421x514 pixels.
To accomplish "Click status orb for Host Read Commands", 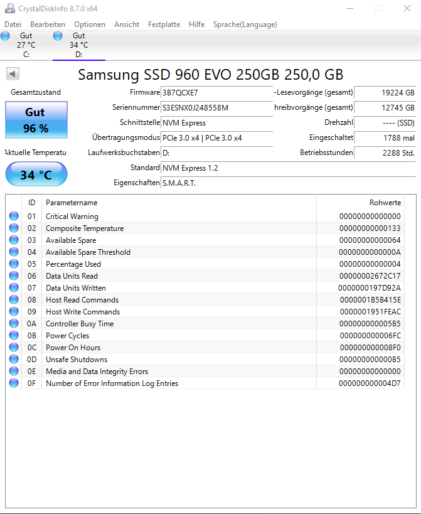I will (14, 299).
